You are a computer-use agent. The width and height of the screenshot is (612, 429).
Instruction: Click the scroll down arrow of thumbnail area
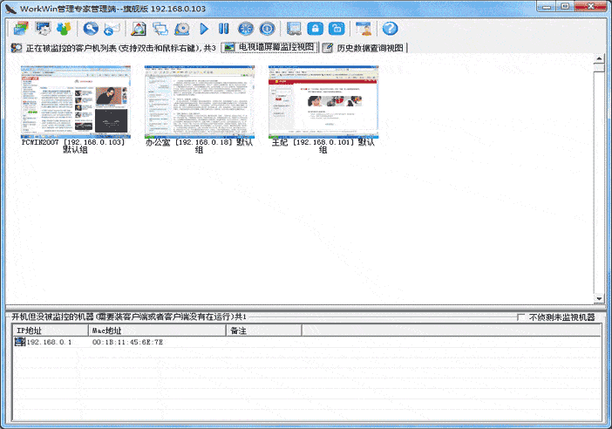599,298
